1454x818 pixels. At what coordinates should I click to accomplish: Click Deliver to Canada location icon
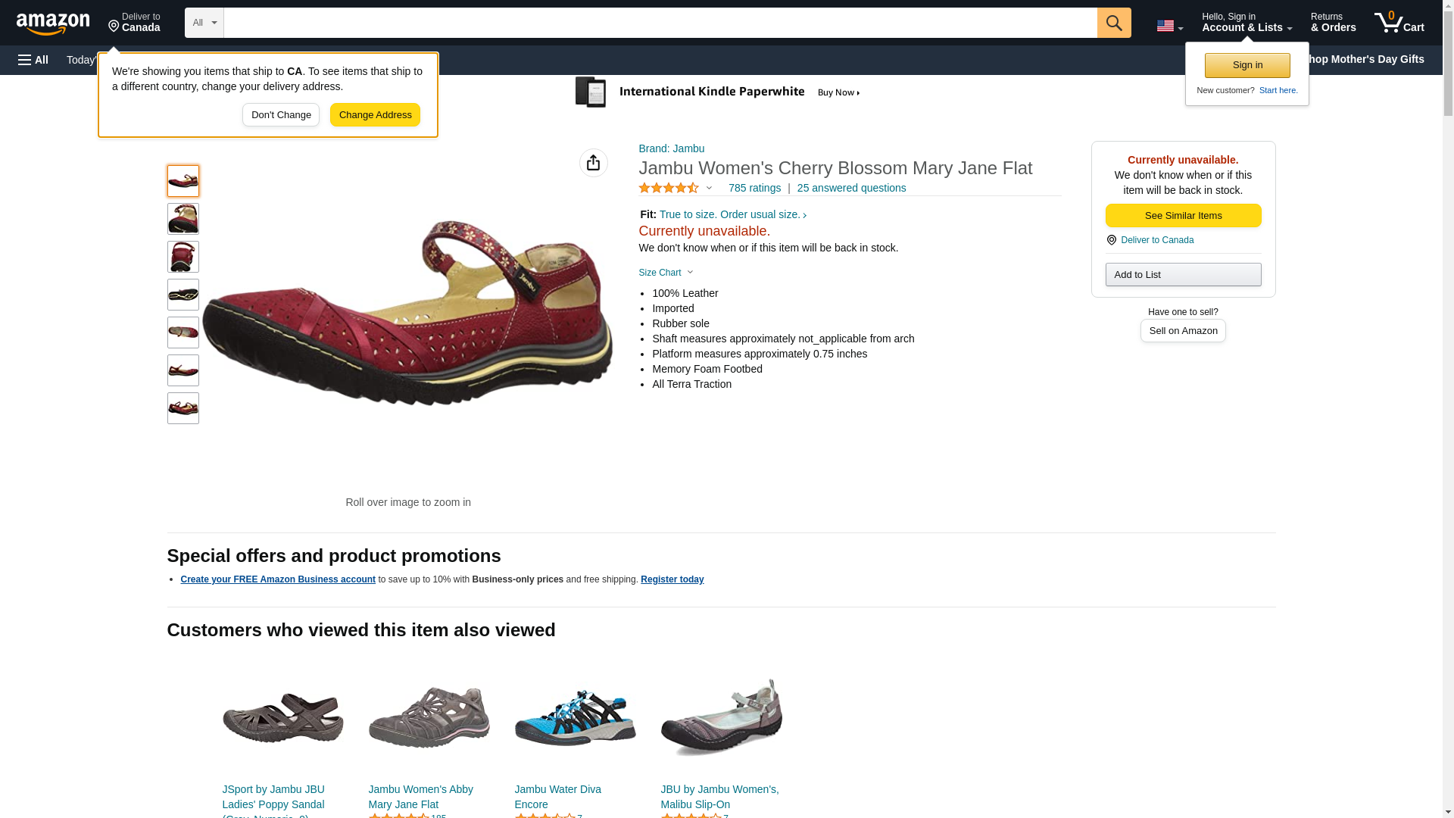pos(1111,240)
